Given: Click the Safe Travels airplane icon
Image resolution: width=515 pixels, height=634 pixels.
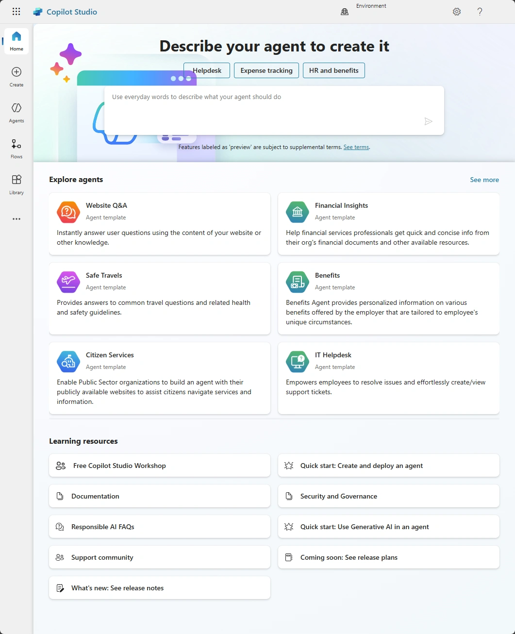Looking at the screenshot, I should point(68,282).
